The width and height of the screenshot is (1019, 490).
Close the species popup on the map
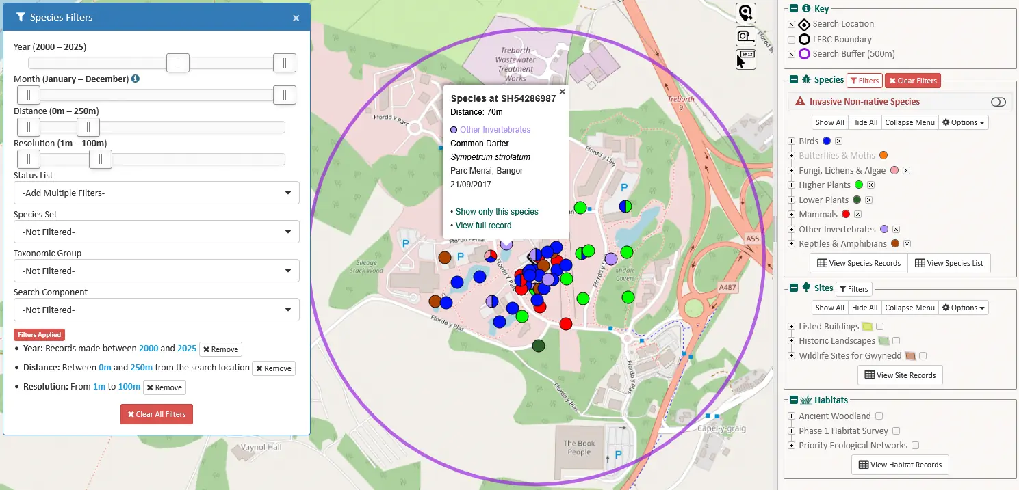tap(563, 92)
